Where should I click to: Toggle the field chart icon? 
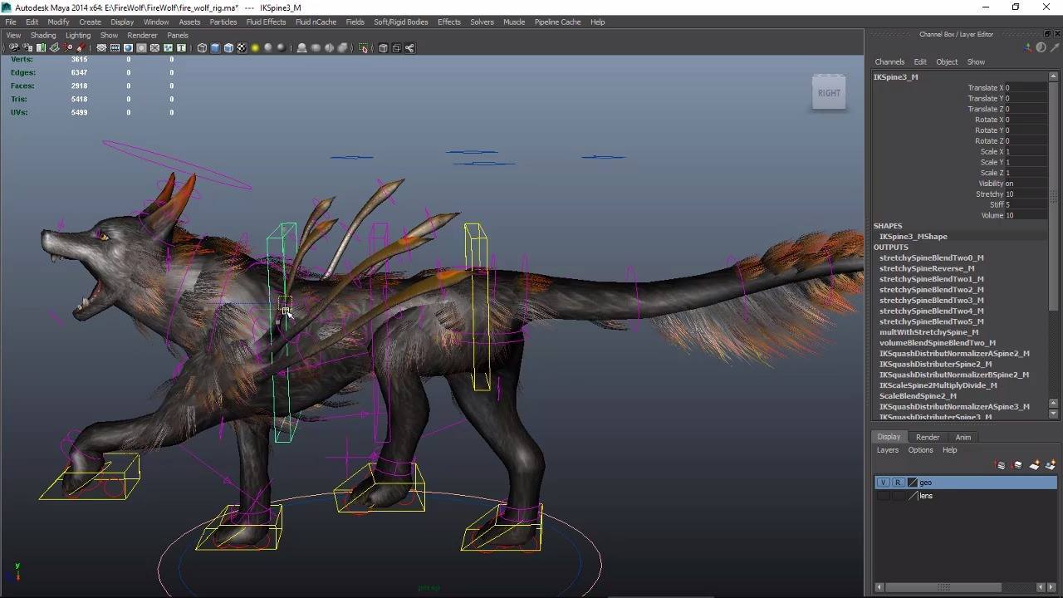[x=154, y=48]
